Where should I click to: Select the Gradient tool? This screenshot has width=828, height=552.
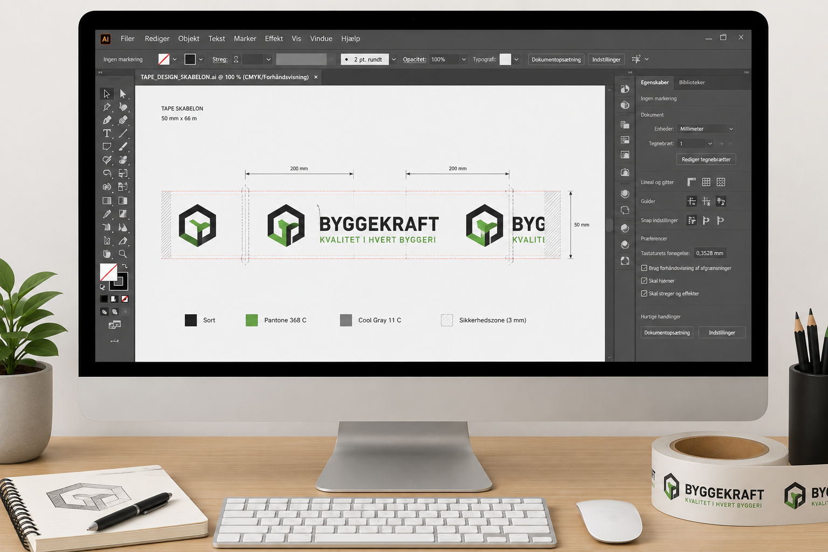[x=107, y=201]
